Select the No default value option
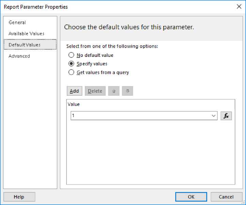Screen dimensions: 246x205 click(71, 55)
